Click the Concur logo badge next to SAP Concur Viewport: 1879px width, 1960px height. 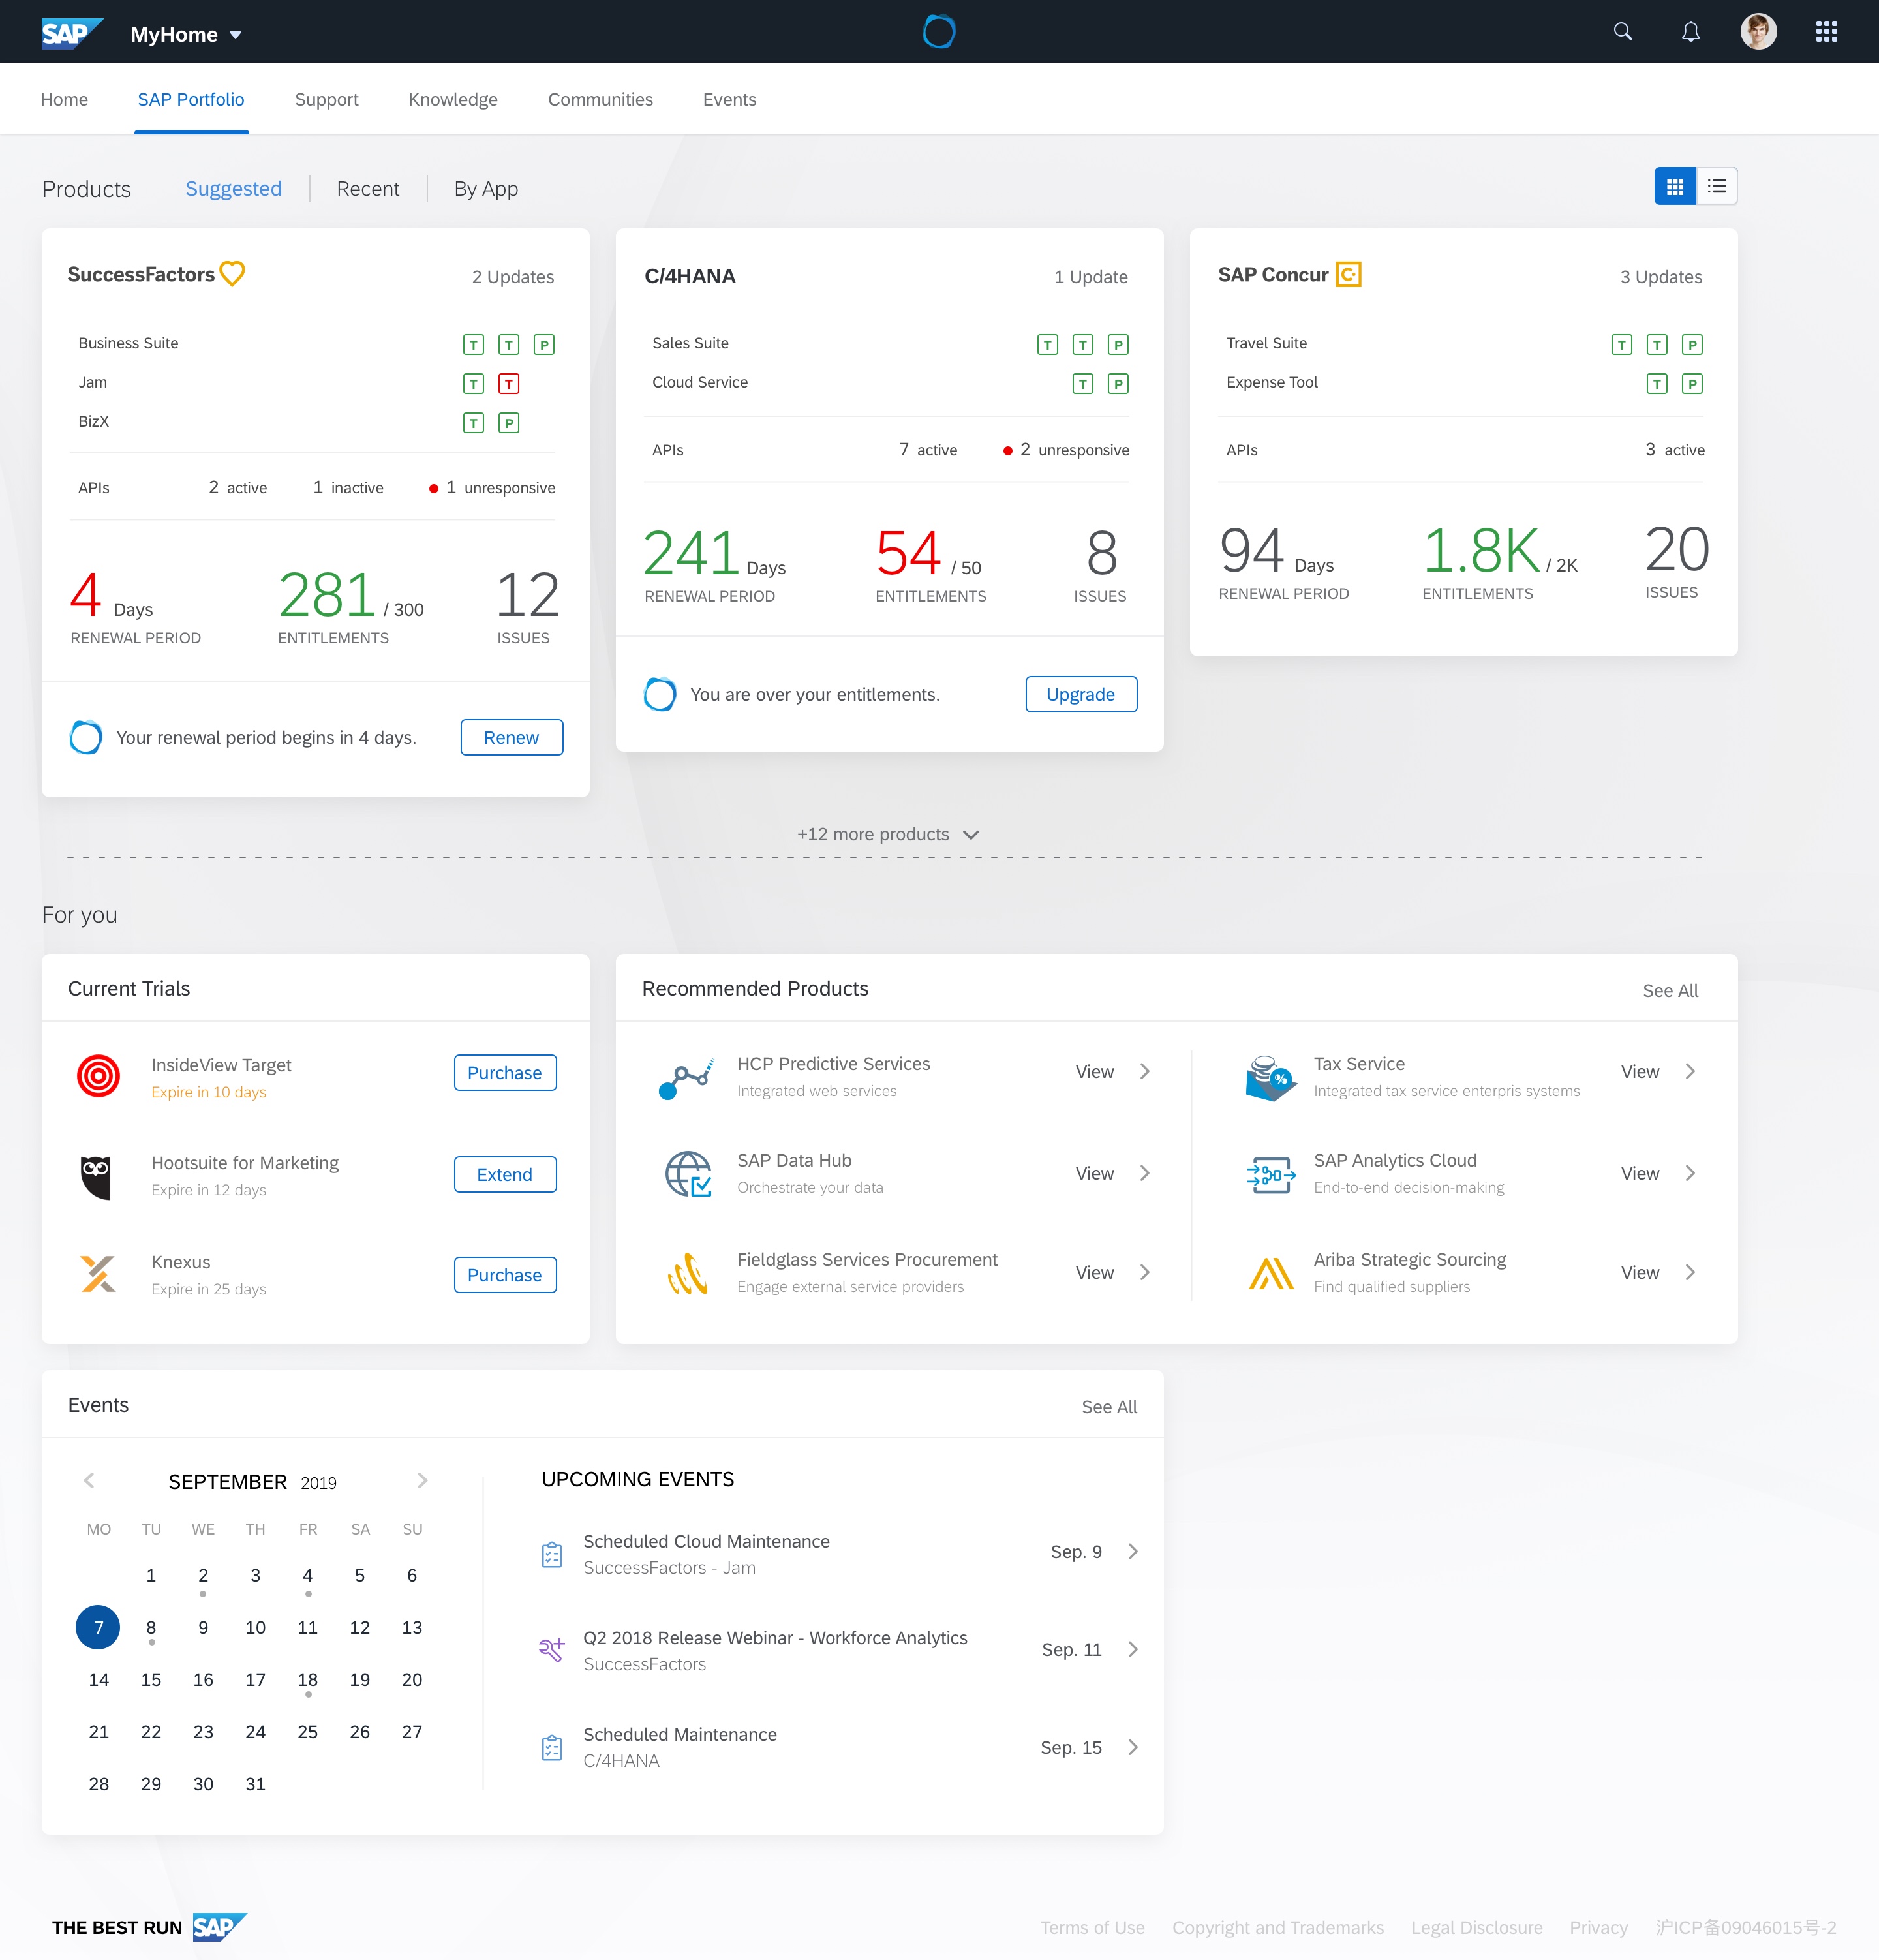(1347, 273)
